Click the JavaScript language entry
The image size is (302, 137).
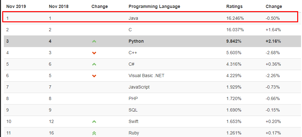pos(139,87)
